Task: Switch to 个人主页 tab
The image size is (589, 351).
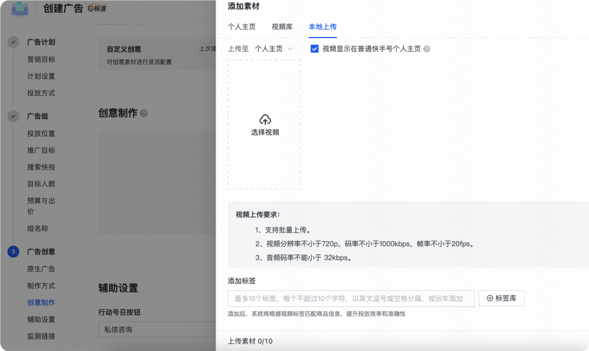Action: click(242, 27)
